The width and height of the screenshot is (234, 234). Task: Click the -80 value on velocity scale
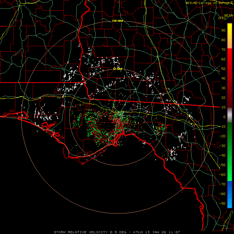222,194
